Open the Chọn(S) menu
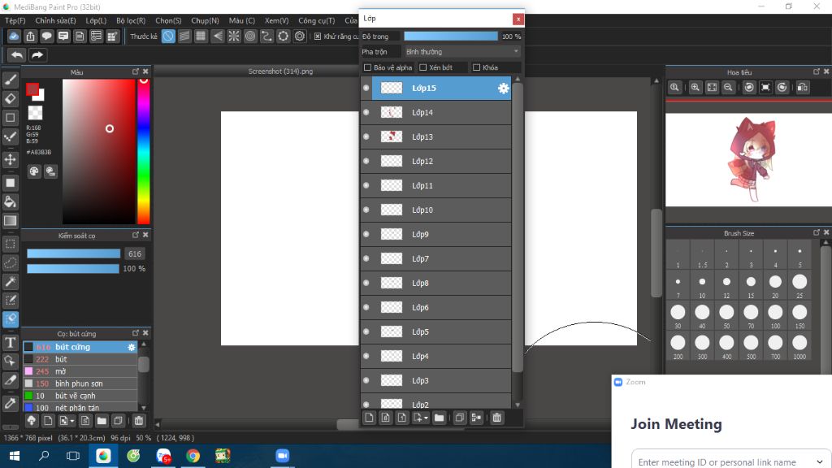The image size is (832, 468). pyautogui.click(x=168, y=20)
